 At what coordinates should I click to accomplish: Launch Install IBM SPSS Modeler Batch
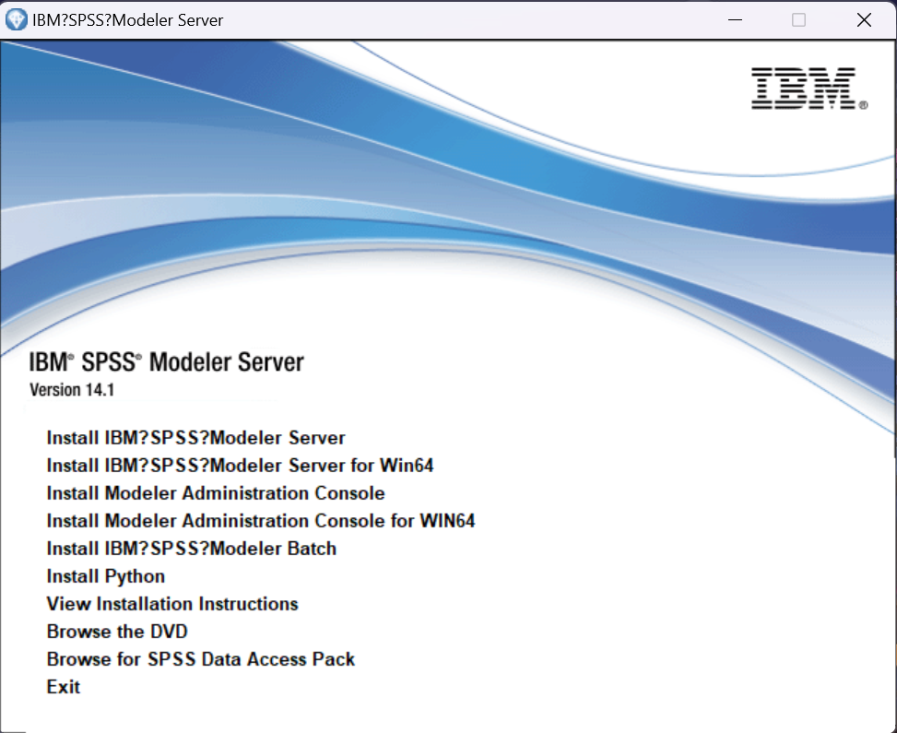click(191, 549)
